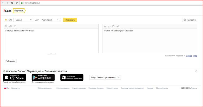The height and width of the screenshot is (107, 203).
Task: Open the Виджет перевода link
Action: tap(79, 88)
